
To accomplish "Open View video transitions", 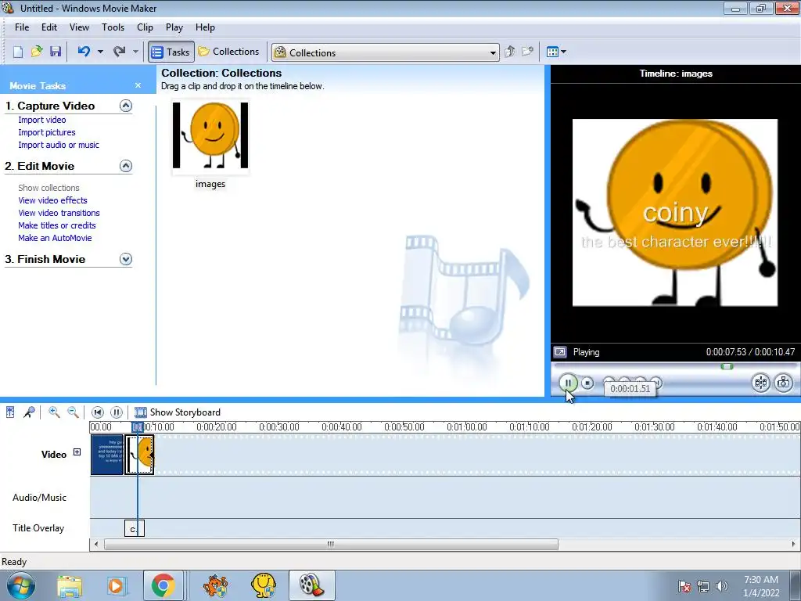I will click(59, 213).
